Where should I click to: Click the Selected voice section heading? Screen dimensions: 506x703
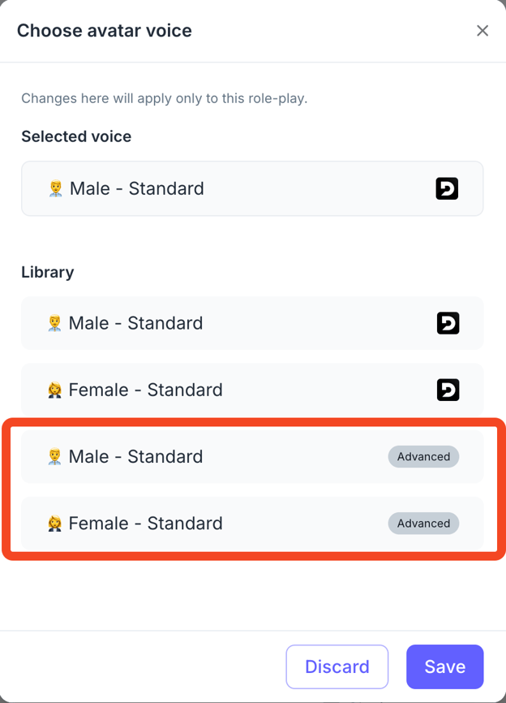[x=76, y=136]
